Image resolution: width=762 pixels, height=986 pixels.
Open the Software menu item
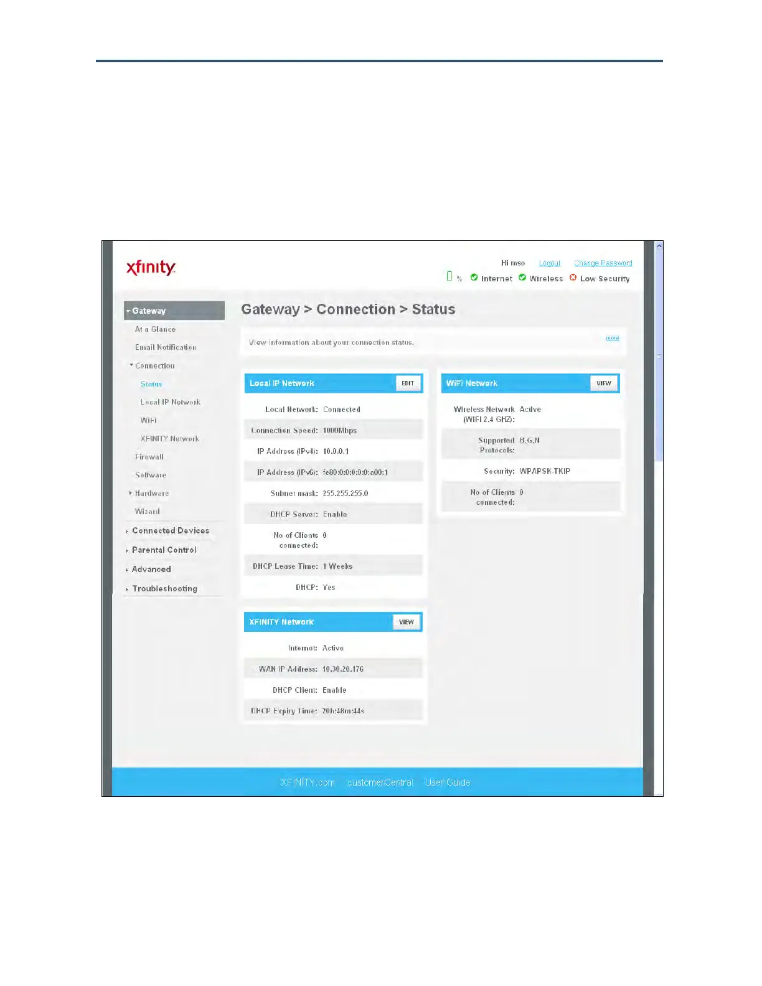point(151,475)
